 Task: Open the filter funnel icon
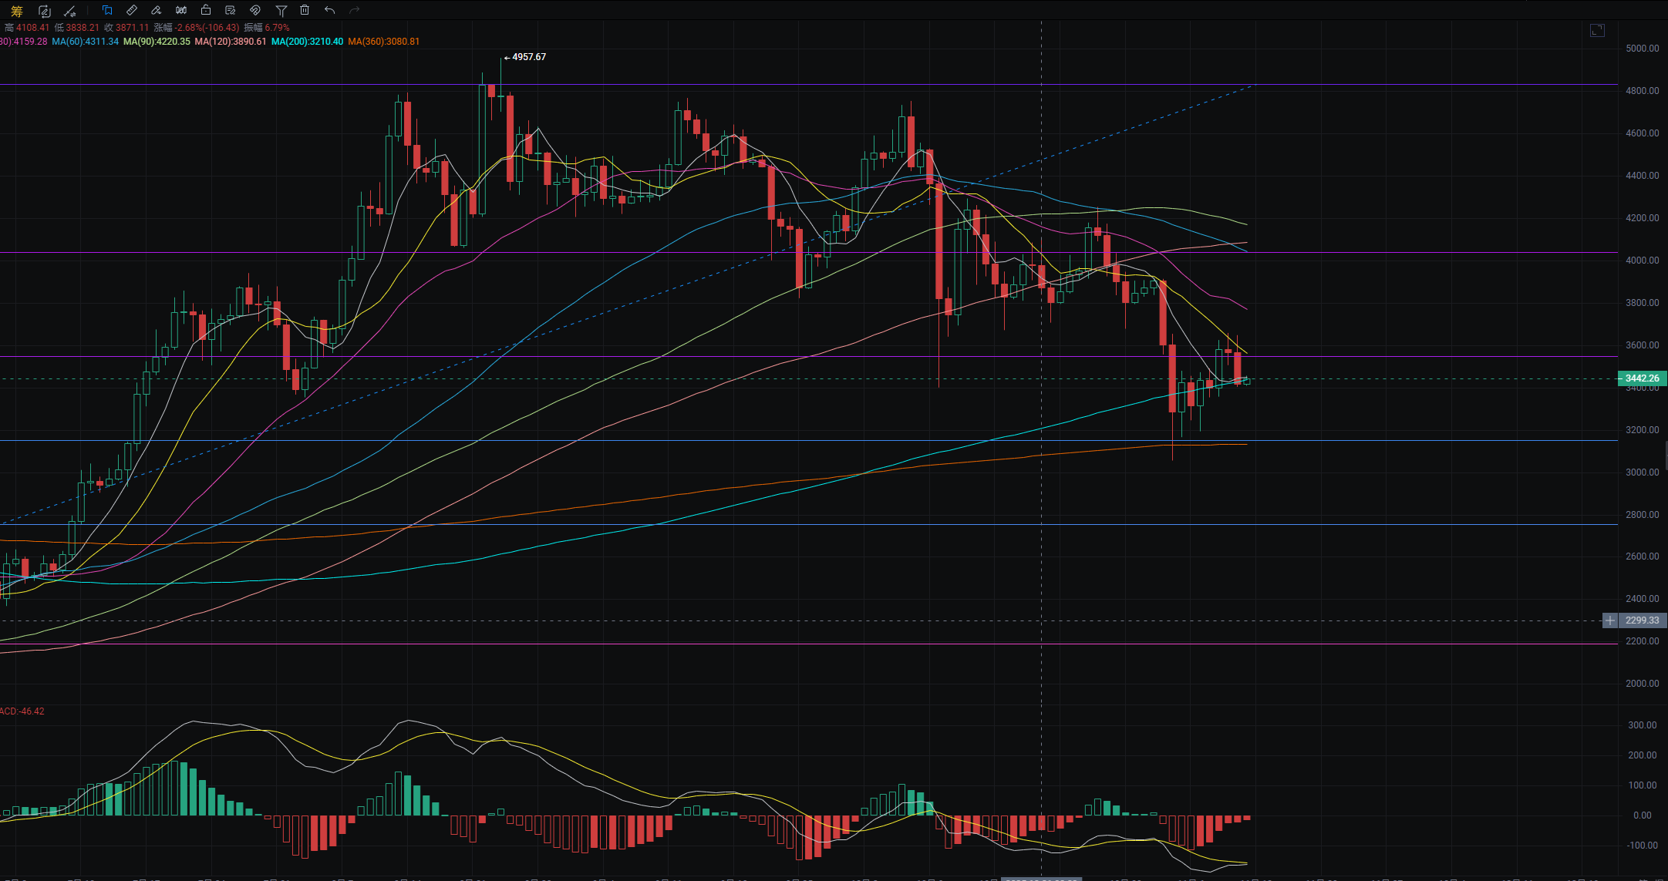[x=281, y=10]
